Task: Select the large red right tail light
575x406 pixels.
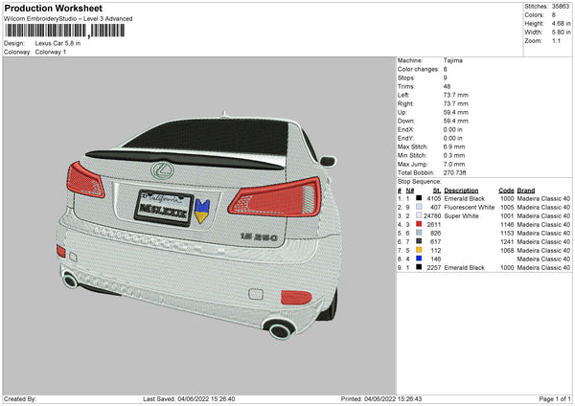Action: coord(275,198)
